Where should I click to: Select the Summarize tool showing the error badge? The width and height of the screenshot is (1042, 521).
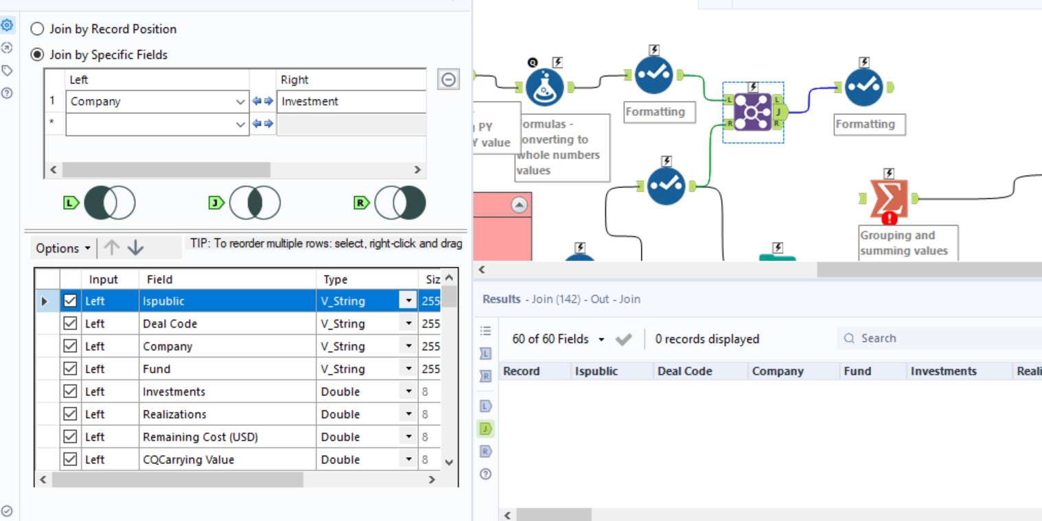tap(889, 198)
